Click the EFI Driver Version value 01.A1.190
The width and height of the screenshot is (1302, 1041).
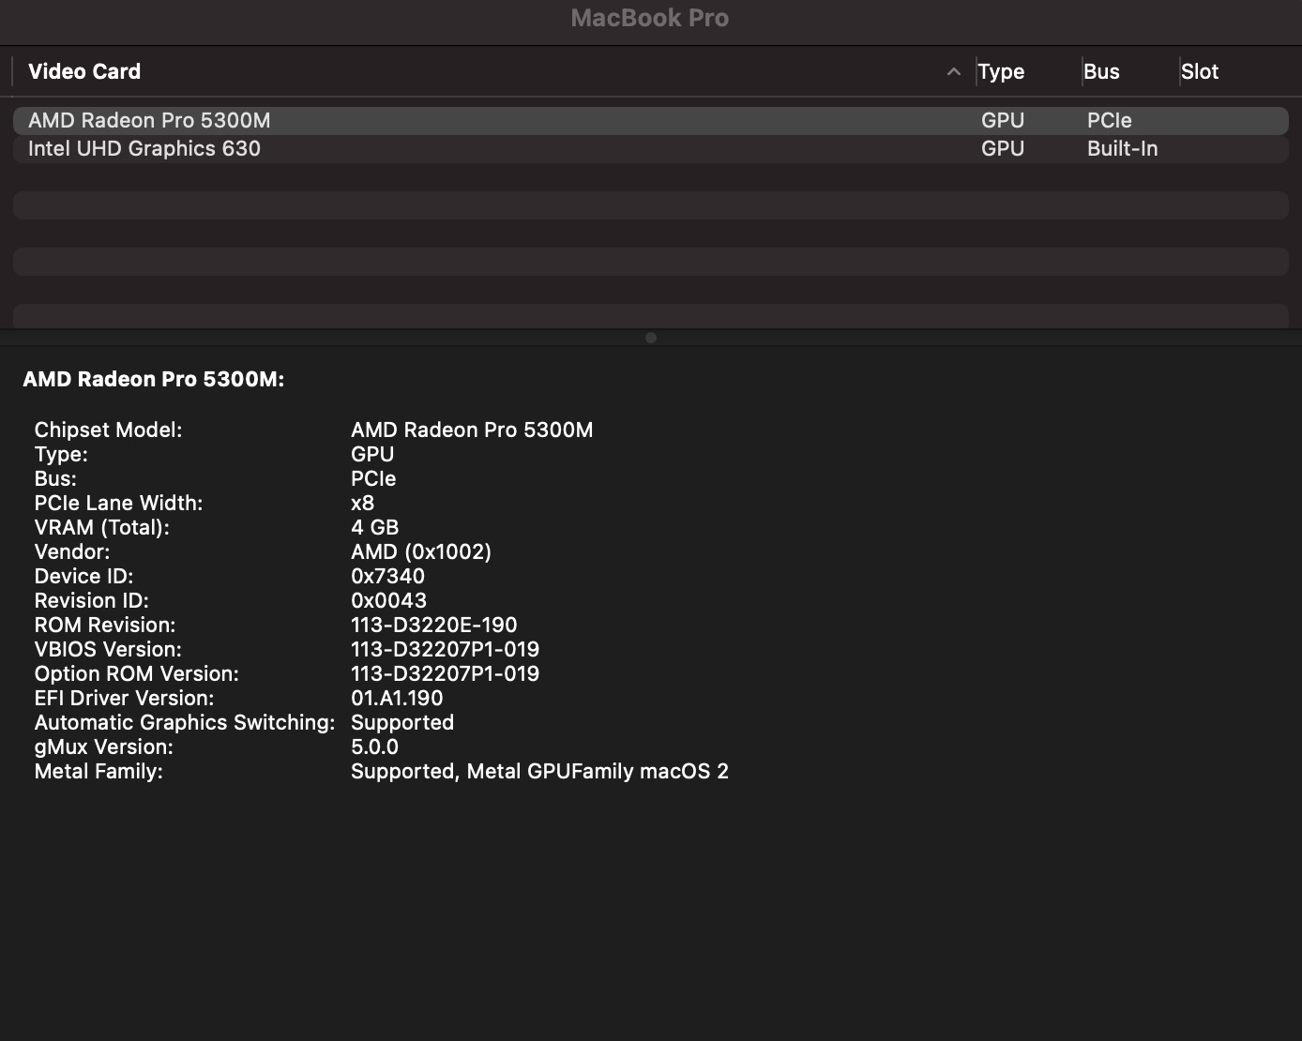tap(397, 698)
